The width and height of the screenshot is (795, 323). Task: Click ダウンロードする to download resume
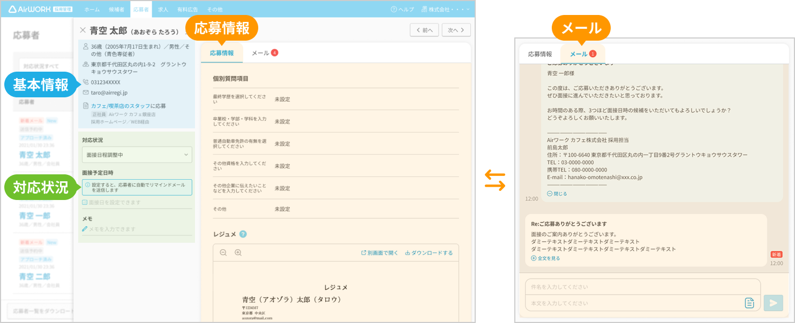429,253
